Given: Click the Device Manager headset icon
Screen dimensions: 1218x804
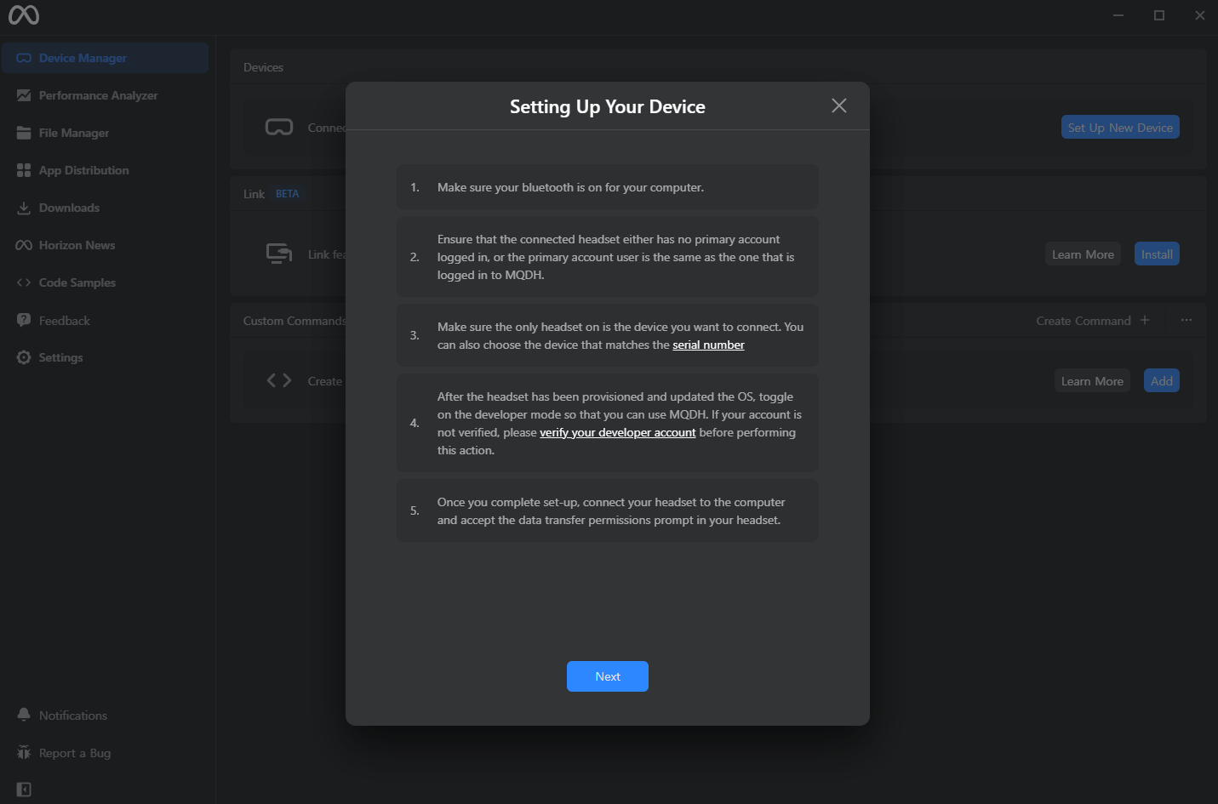Looking at the screenshot, I should 24,58.
